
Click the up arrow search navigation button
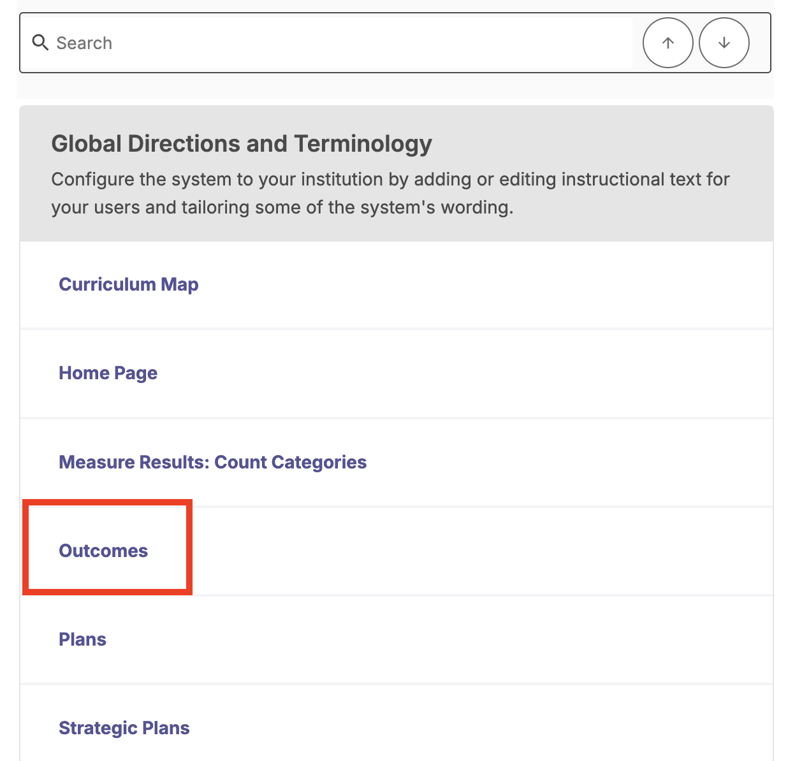(x=667, y=43)
